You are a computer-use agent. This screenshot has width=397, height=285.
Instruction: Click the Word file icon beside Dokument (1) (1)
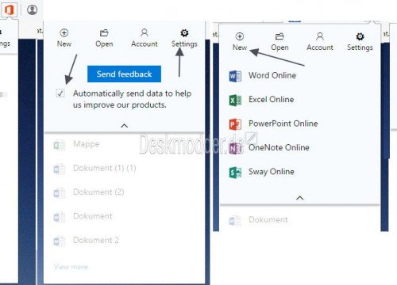point(60,169)
